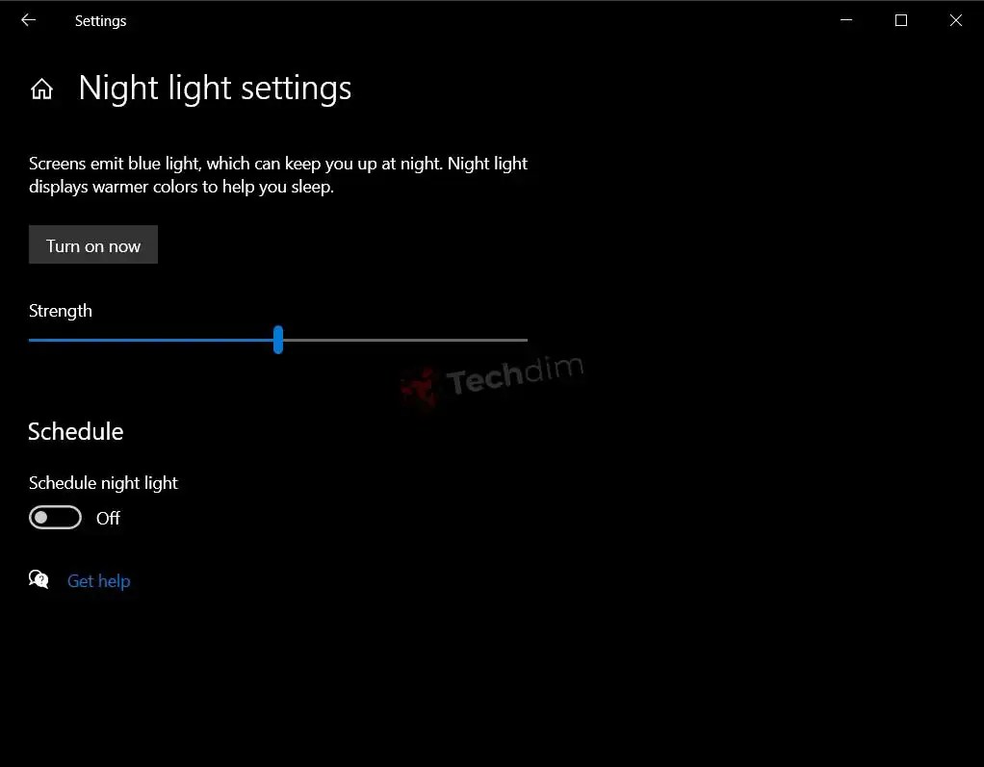The width and height of the screenshot is (984, 767).
Task: Click the Settings label in the title bar
Action: (100, 20)
